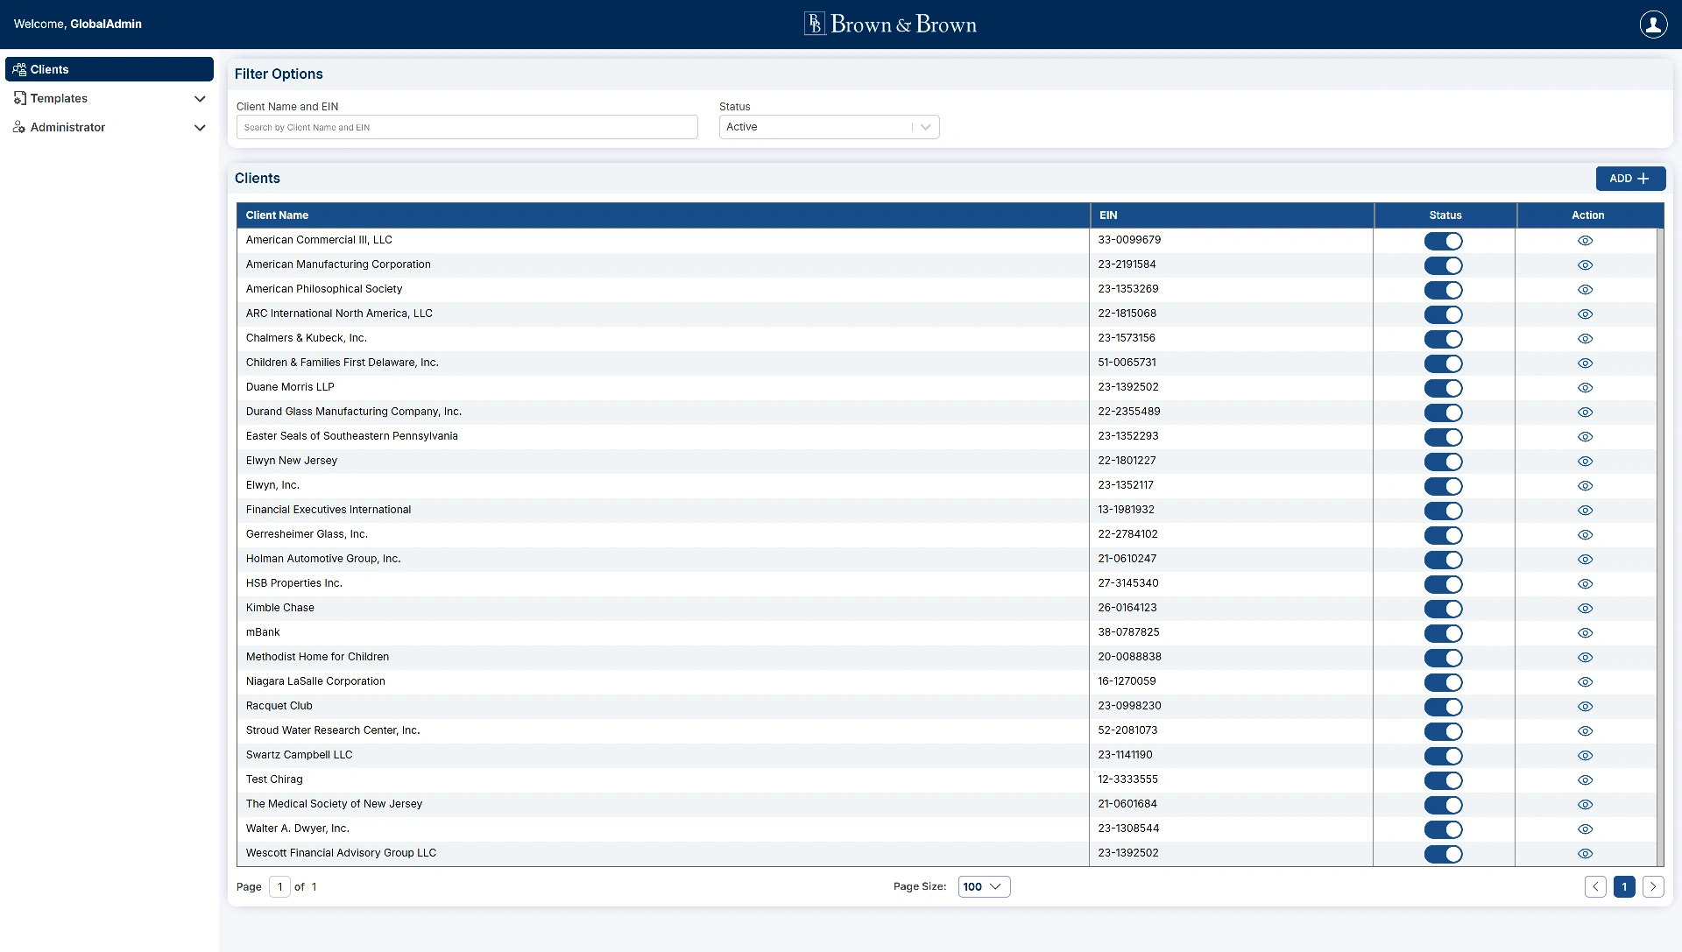Click the Client Name and EIN search field
Image resolution: width=1682 pixels, height=952 pixels.
pos(467,128)
